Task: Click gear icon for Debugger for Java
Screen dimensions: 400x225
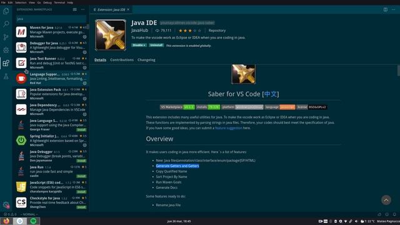Action: click(x=85, y=52)
